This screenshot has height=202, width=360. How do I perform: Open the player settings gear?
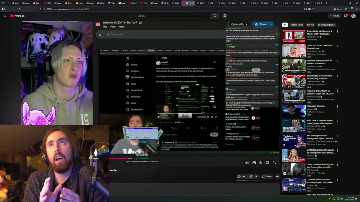261,163
